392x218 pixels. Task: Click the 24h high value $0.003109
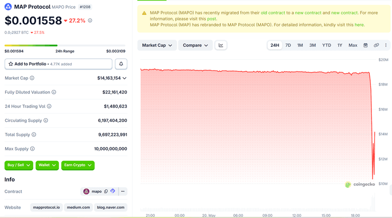click(116, 51)
